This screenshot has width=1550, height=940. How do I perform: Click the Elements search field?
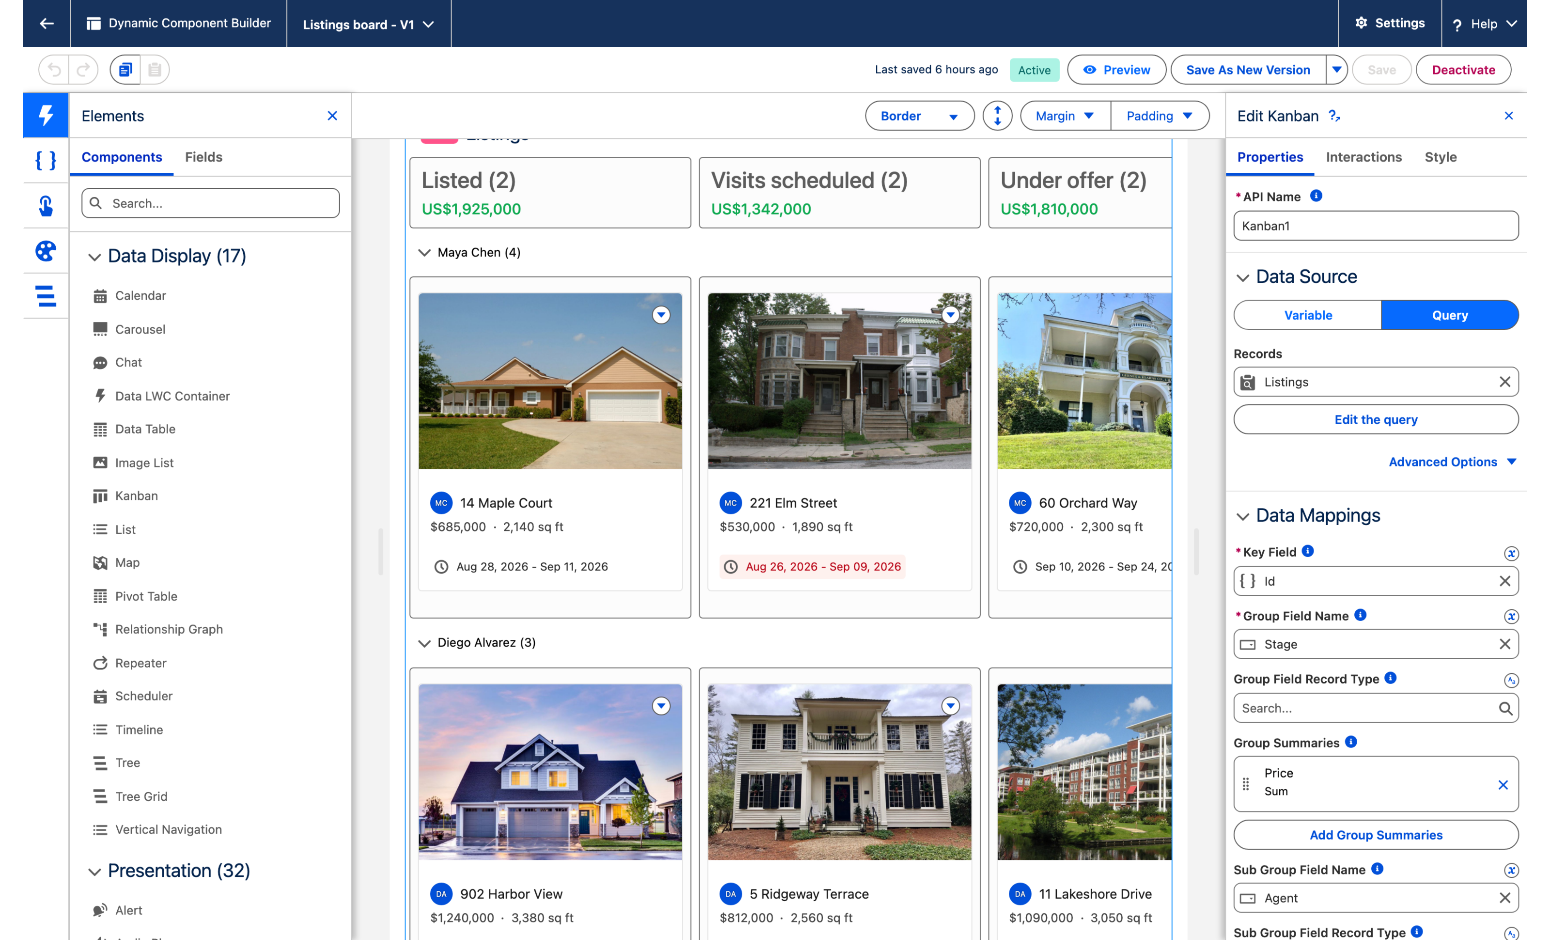pyautogui.click(x=211, y=203)
